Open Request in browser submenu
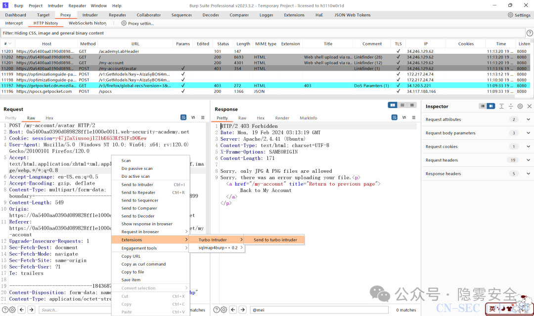This screenshot has width=534, height=316. click(x=150, y=232)
